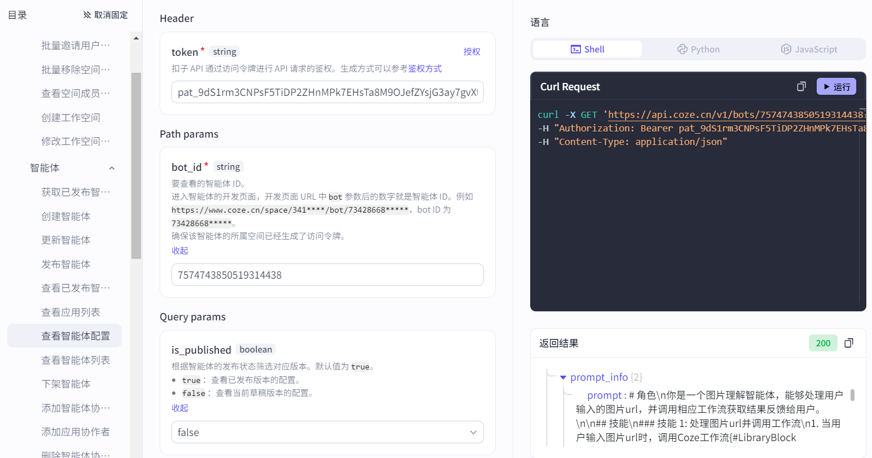This screenshot has height=458, width=872.
Task: Open 创建智能体 in the sidebar
Action: coord(65,216)
